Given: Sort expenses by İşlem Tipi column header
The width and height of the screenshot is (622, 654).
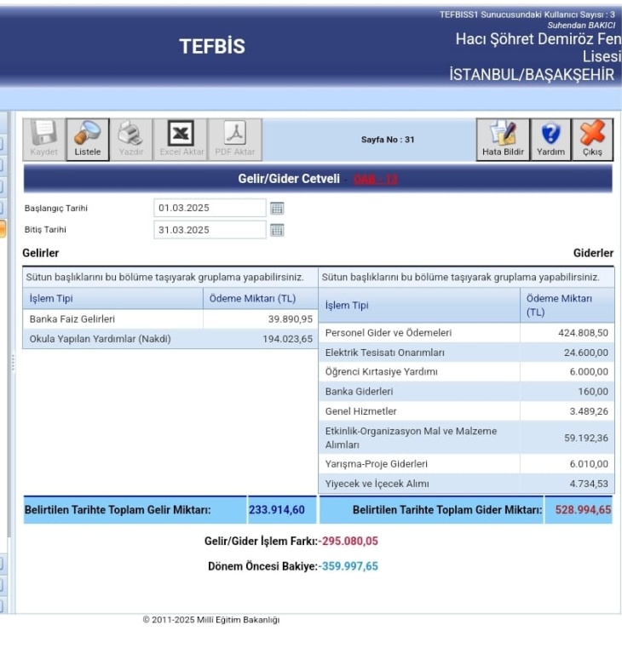Looking at the screenshot, I should coord(418,306).
